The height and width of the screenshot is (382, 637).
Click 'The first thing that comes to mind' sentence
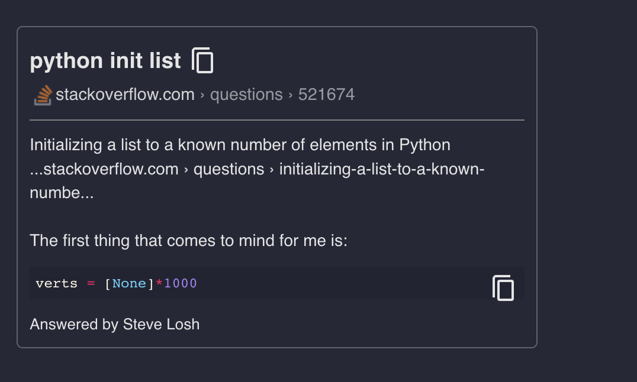tap(188, 241)
